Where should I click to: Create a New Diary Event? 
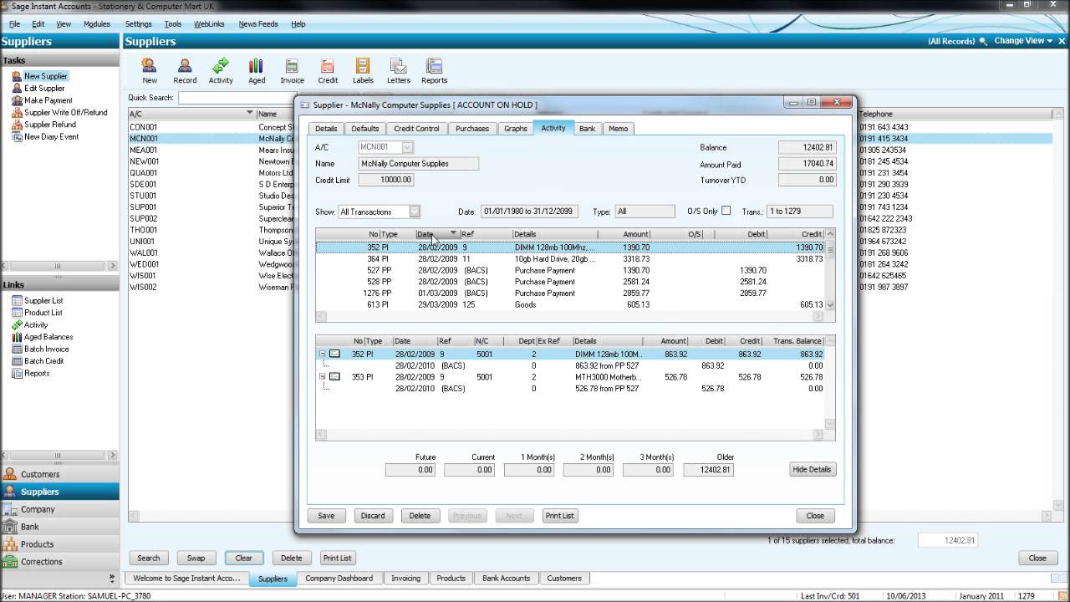pyautogui.click(x=51, y=136)
